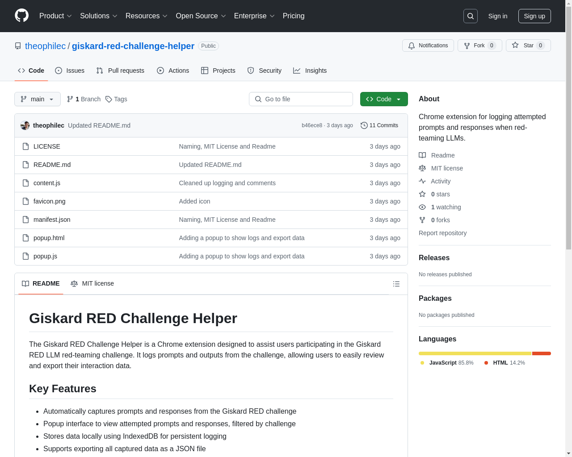Open the Issues tab
This screenshot has width=572, height=457.
point(70,71)
